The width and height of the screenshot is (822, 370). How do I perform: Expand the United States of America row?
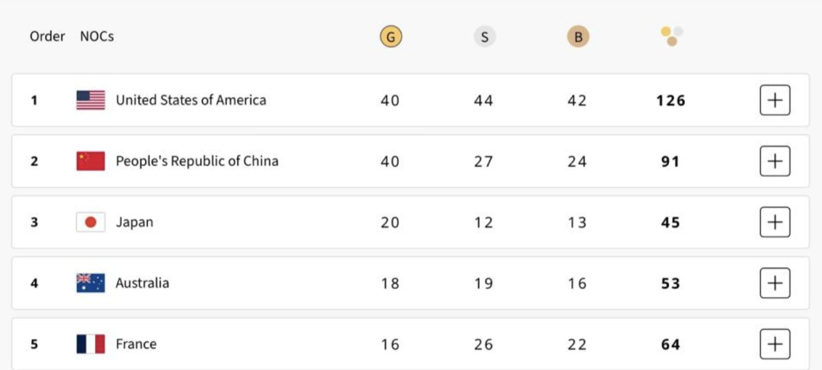pyautogui.click(x=775, y=100)
